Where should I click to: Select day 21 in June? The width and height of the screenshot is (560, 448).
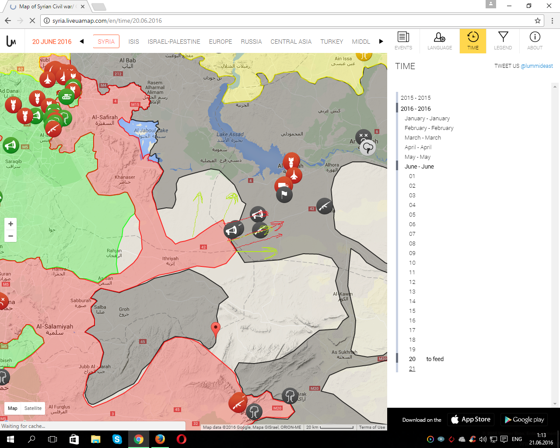pos(412,369)
